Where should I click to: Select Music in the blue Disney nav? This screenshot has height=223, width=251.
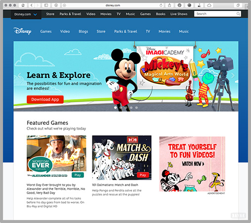click(x=184, y=32)
